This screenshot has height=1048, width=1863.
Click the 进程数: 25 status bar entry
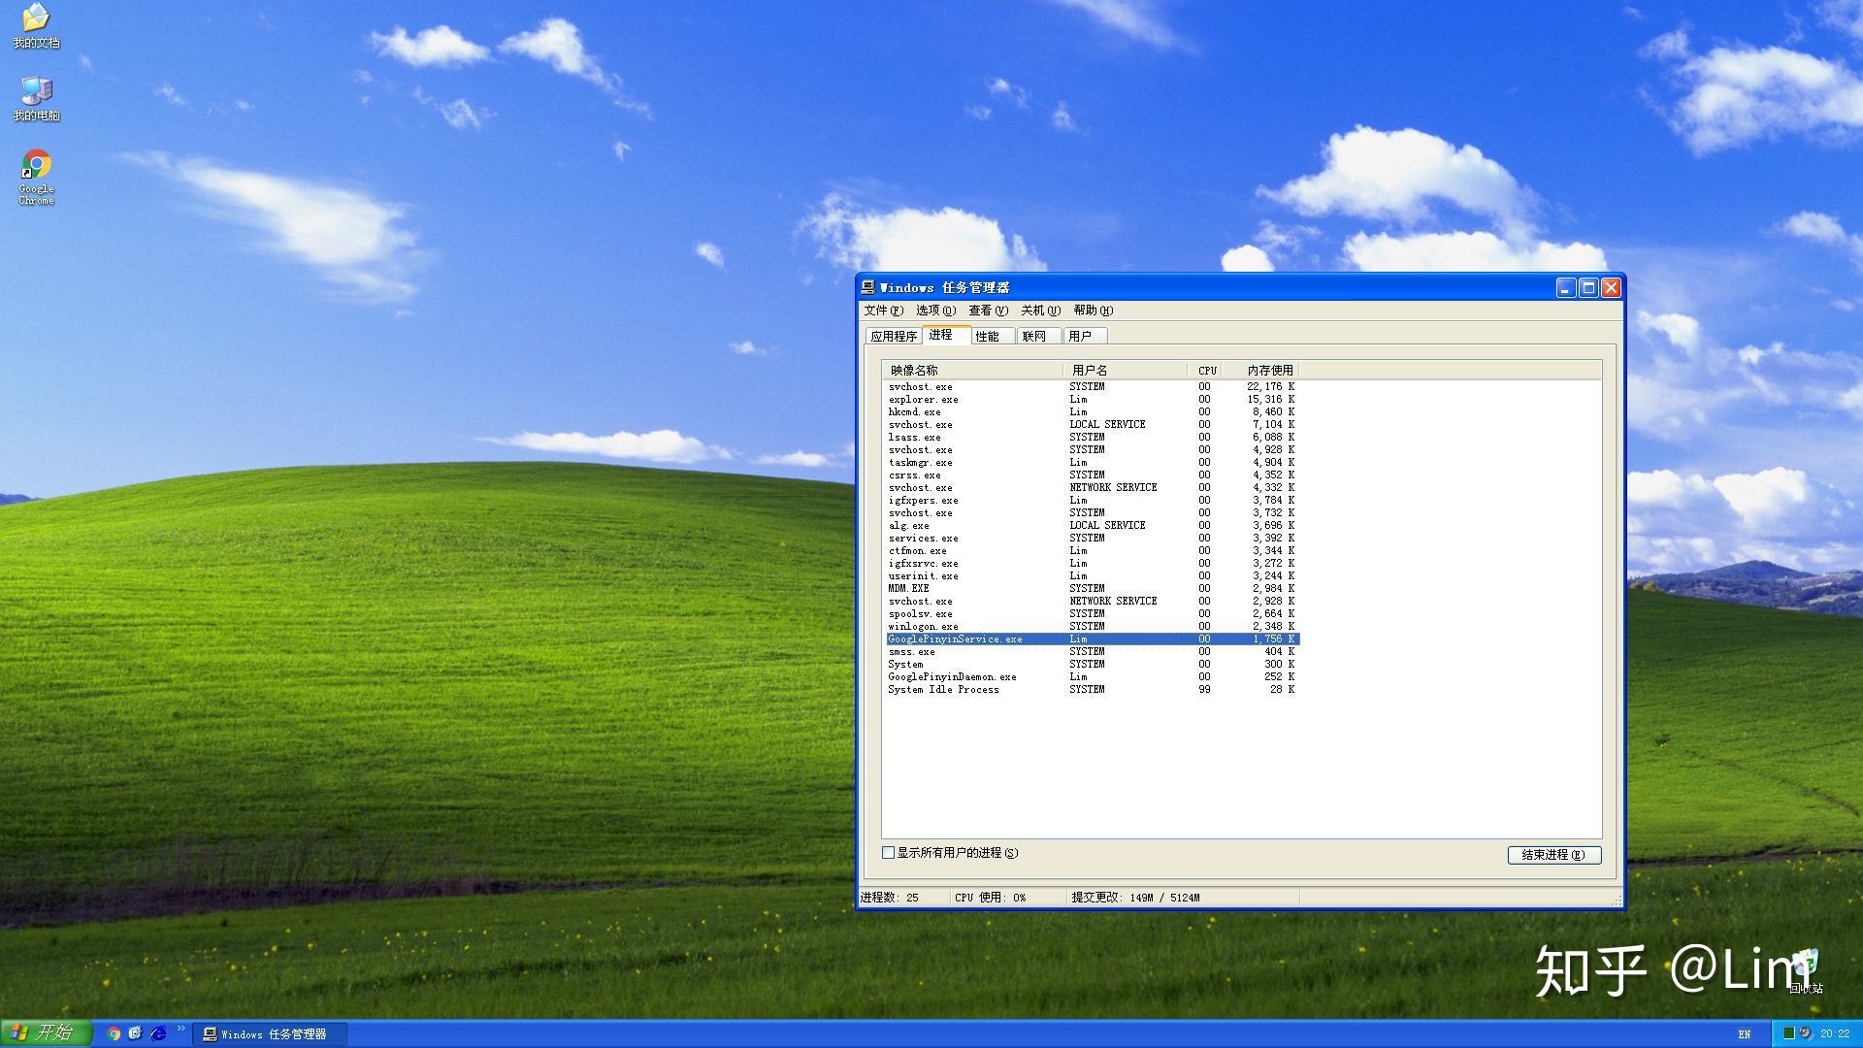click(902, 898)
